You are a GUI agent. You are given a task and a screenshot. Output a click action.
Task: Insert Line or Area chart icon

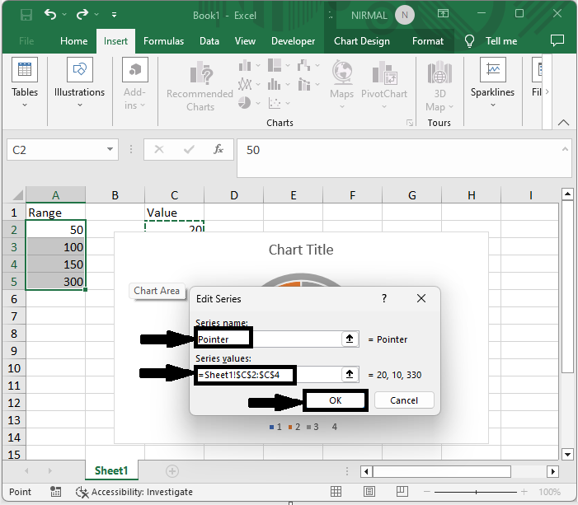point(245,84)
